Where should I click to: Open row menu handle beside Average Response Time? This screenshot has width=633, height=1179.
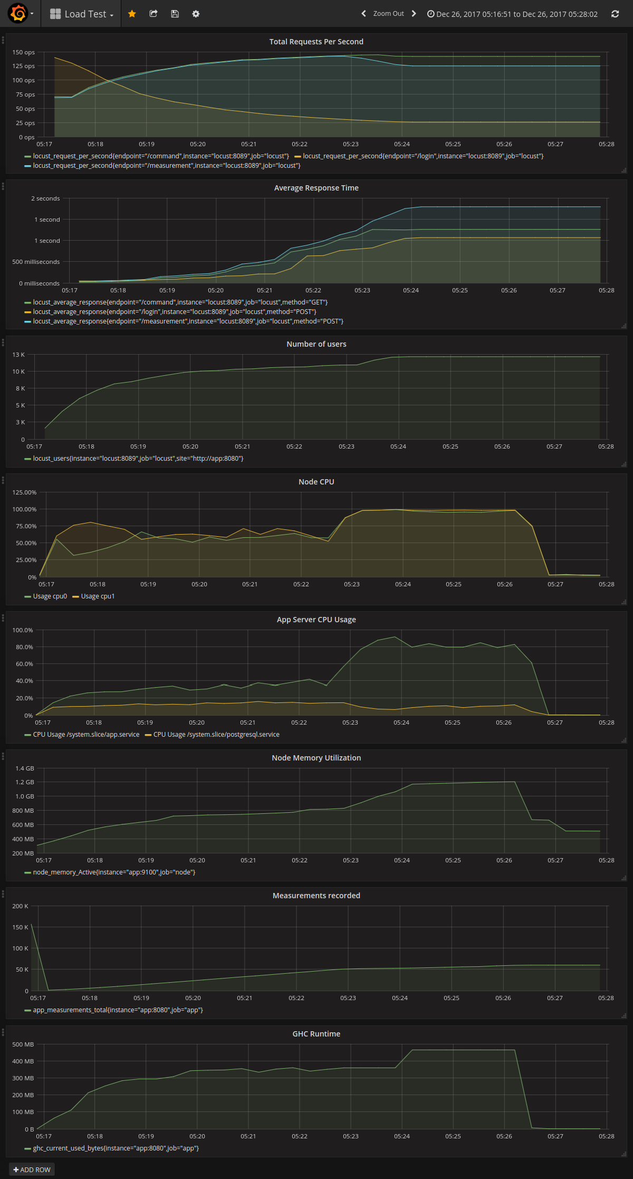tap(3, 186)
